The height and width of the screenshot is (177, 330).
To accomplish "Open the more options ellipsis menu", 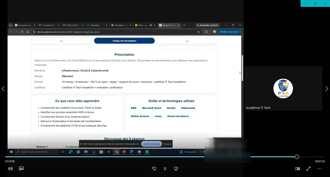I will point(319,169).
